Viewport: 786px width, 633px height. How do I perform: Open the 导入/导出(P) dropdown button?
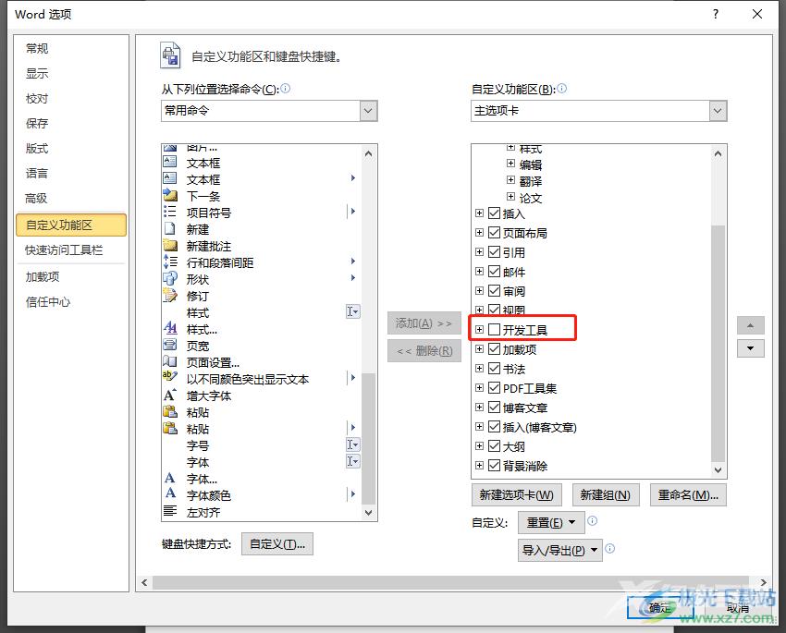tap(560, 551)
